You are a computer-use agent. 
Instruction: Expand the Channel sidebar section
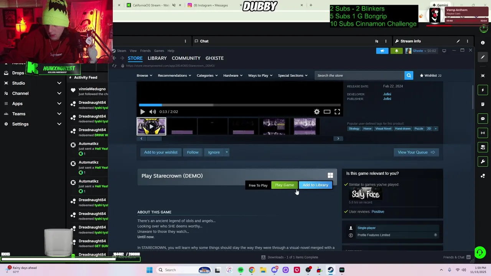pos(59,94)
